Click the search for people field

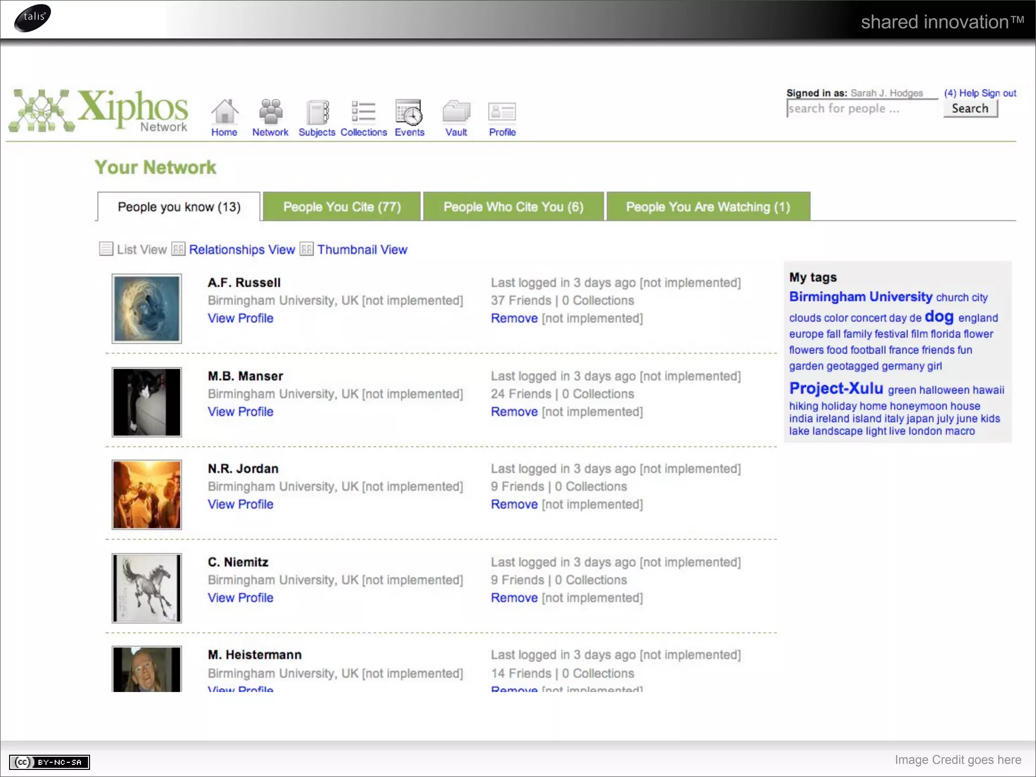[x=862, y=108]
